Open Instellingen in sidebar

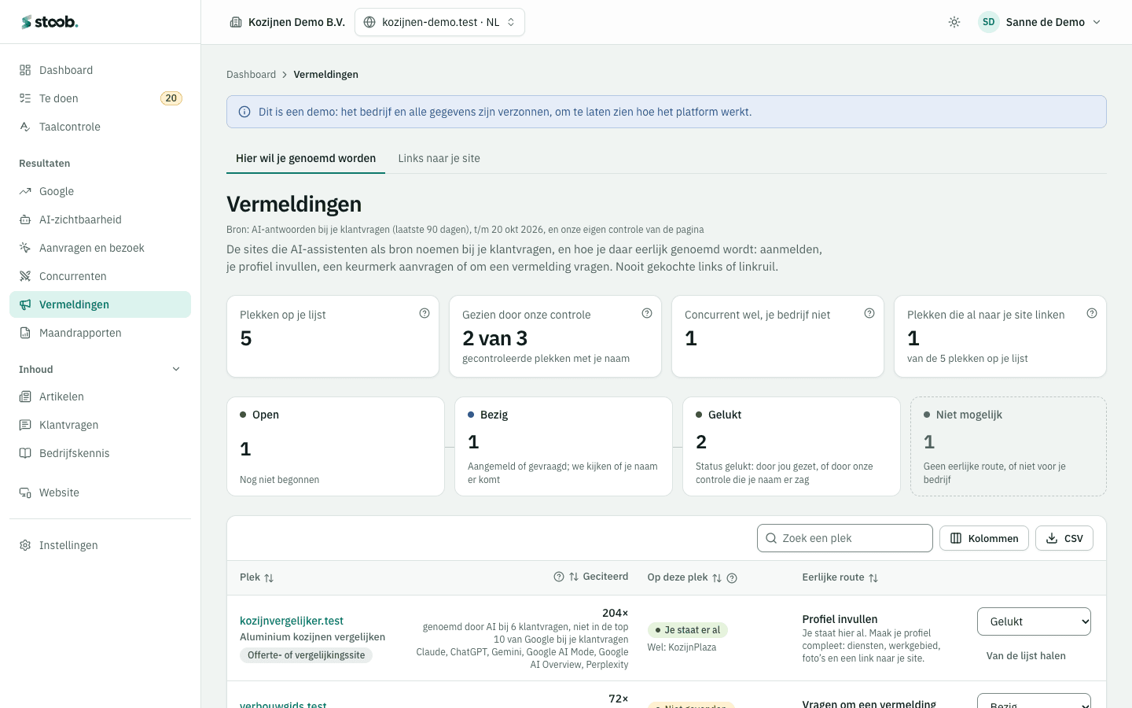tap(100, 545)
